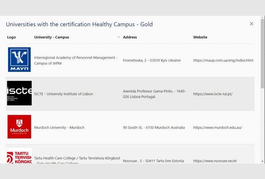
Task: Click the sort arrow in the campus column
Action: point(118,38)
